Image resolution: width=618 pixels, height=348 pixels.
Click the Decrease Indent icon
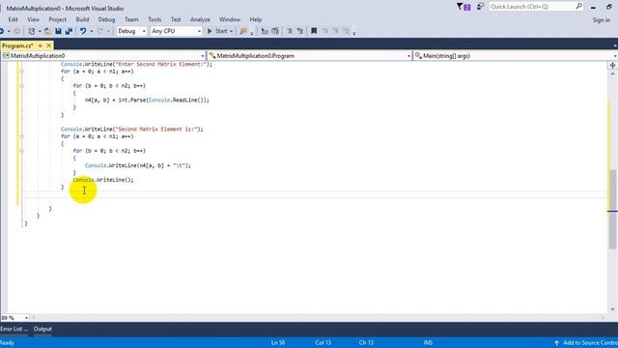[x=265, y=31]
